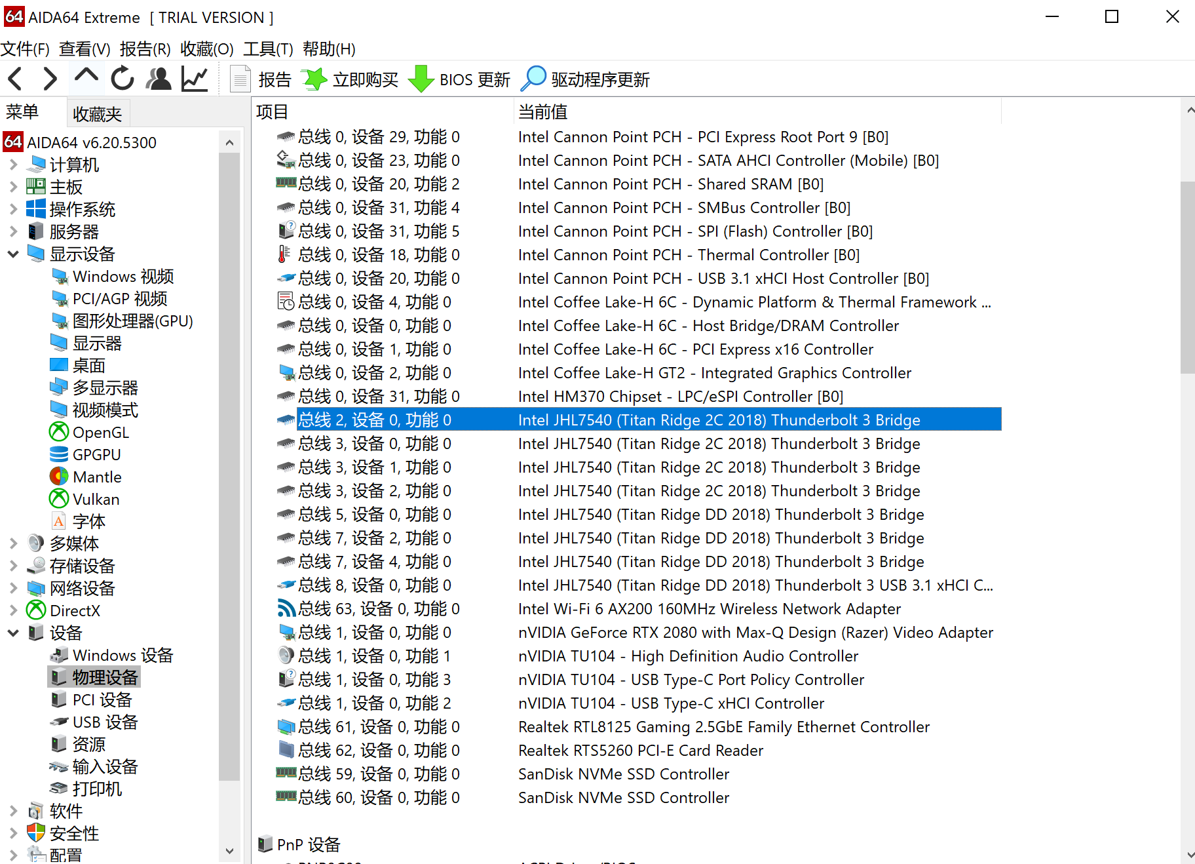The height and width of the screenshot is (864, 1195).
Task: Click the AIDA64 v6.20.5300 root icon
Action: tap(13, 142)
